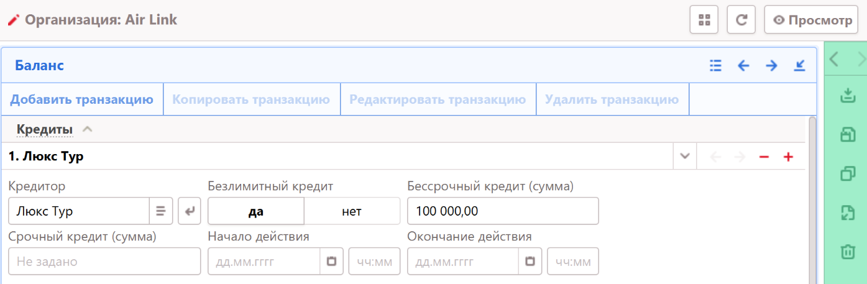
Task: Collapse the Кредиты section
Action: click(88, 129)
